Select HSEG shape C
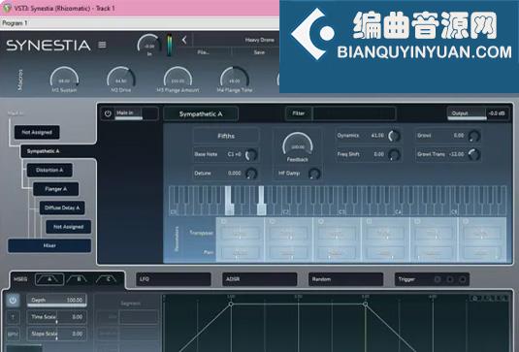Image resolution: width=519 pixels, height=352 pixels. pyautogui.click(x=108, y=279)
